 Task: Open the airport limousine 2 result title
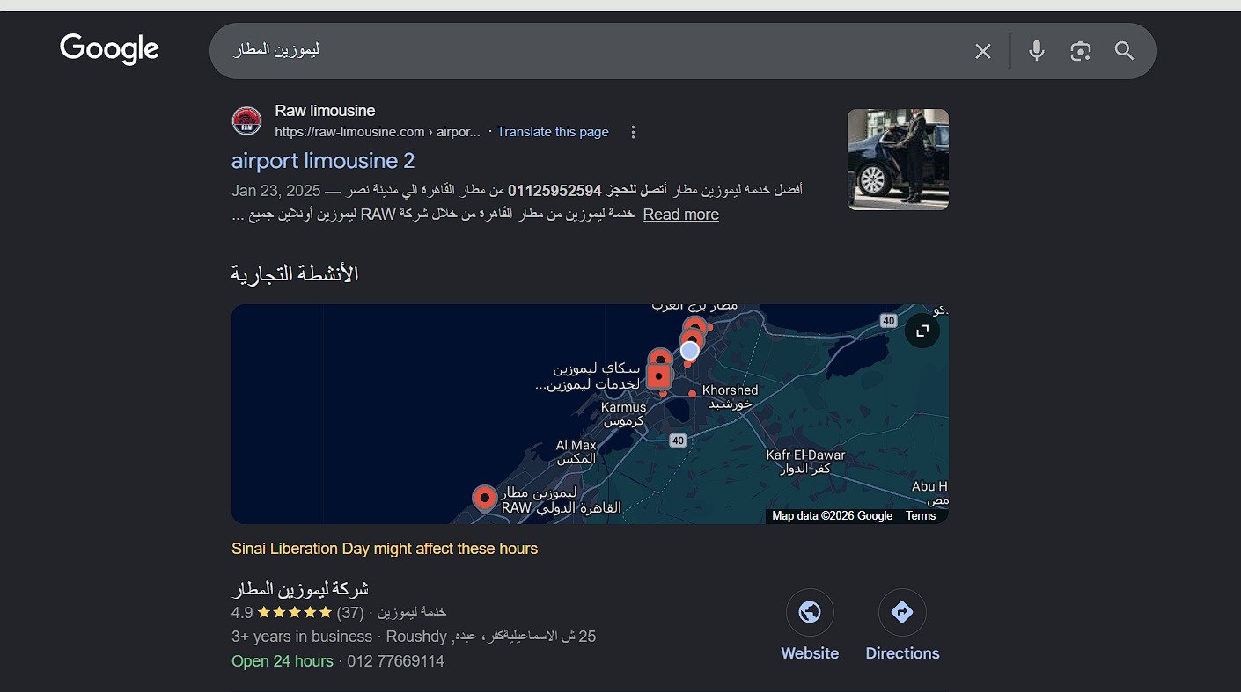tap(323, 161)
